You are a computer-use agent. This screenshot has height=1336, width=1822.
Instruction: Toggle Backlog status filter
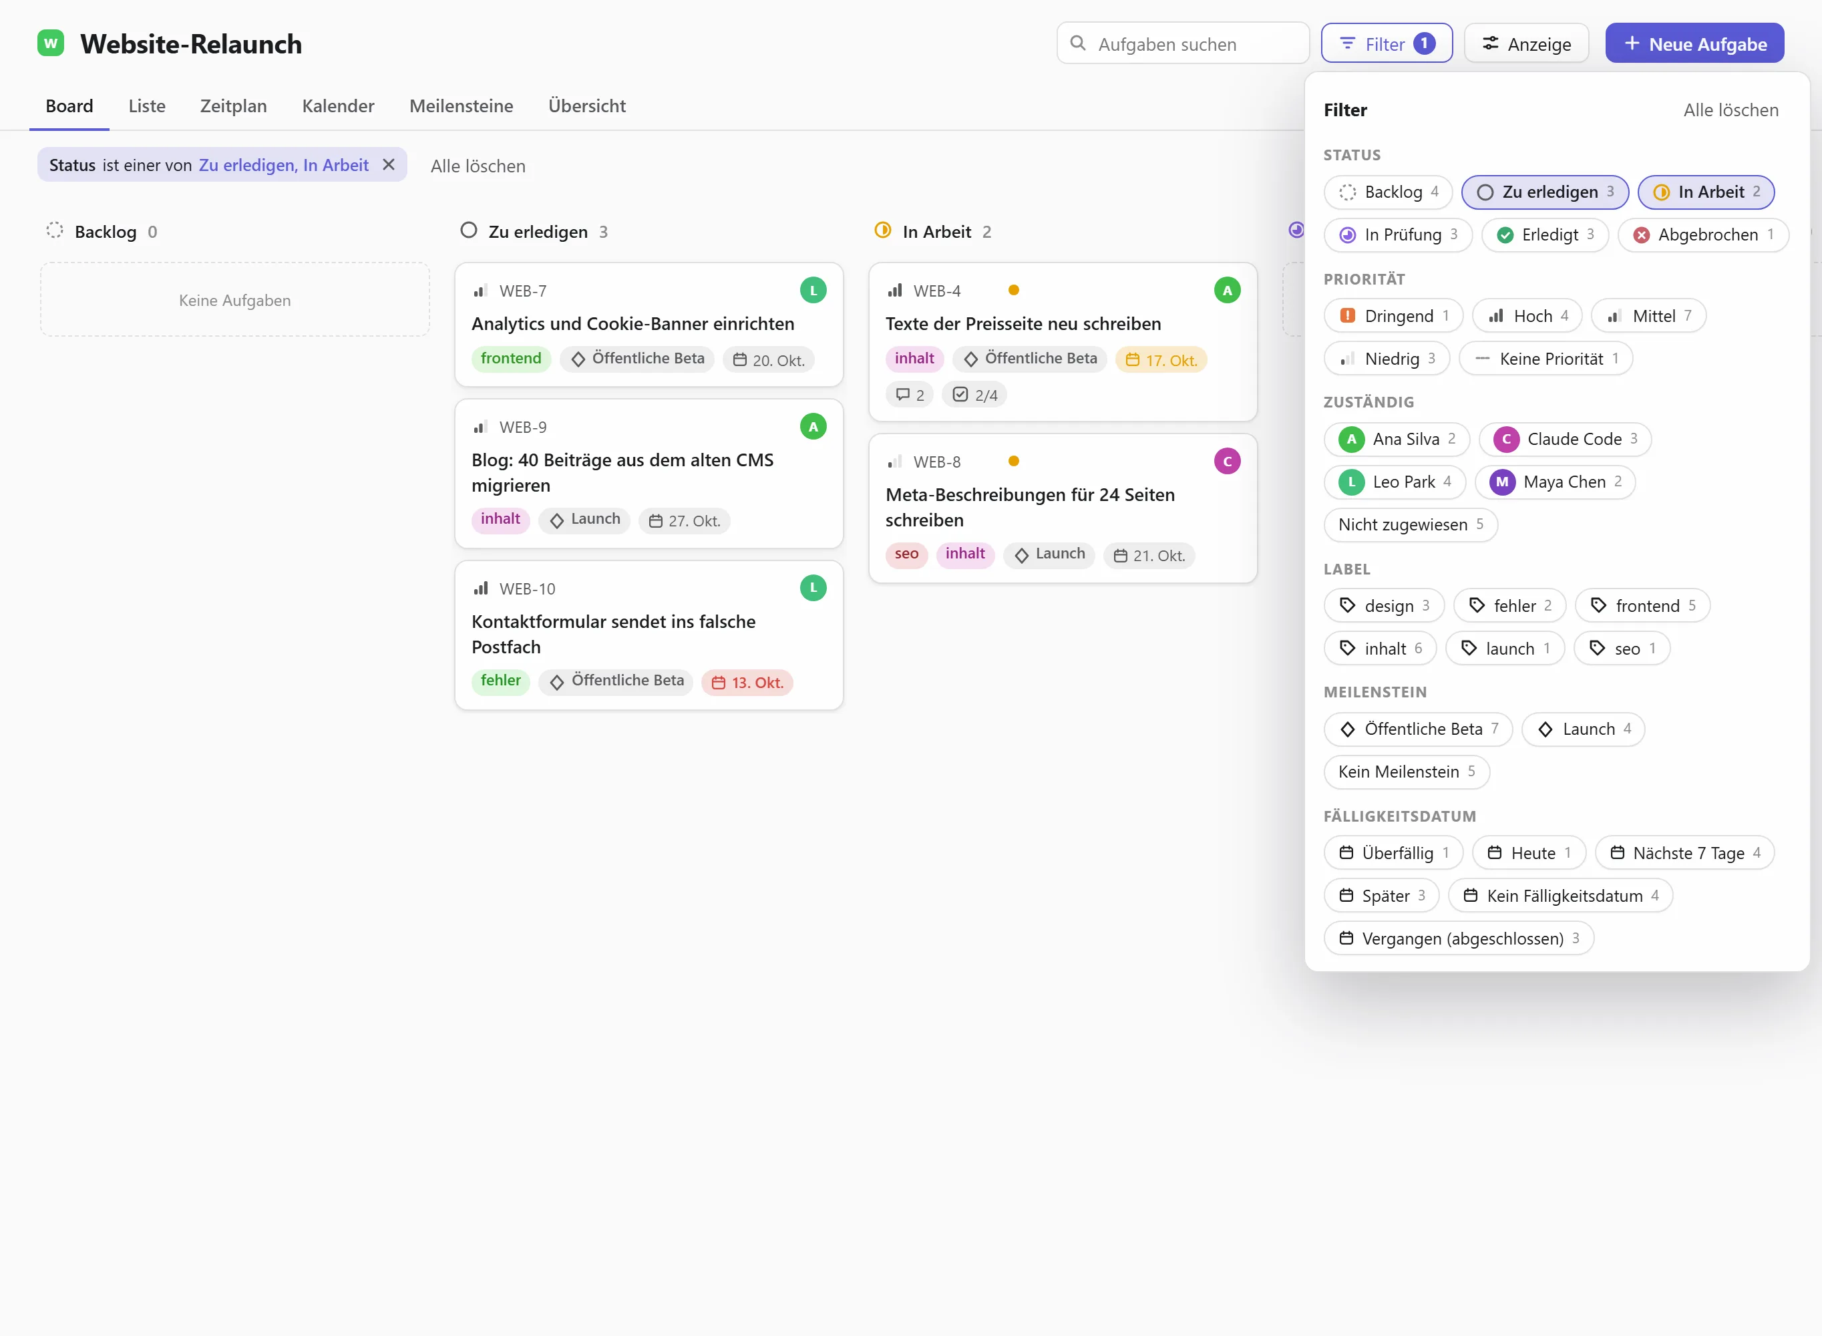[x=1389, y=192]
